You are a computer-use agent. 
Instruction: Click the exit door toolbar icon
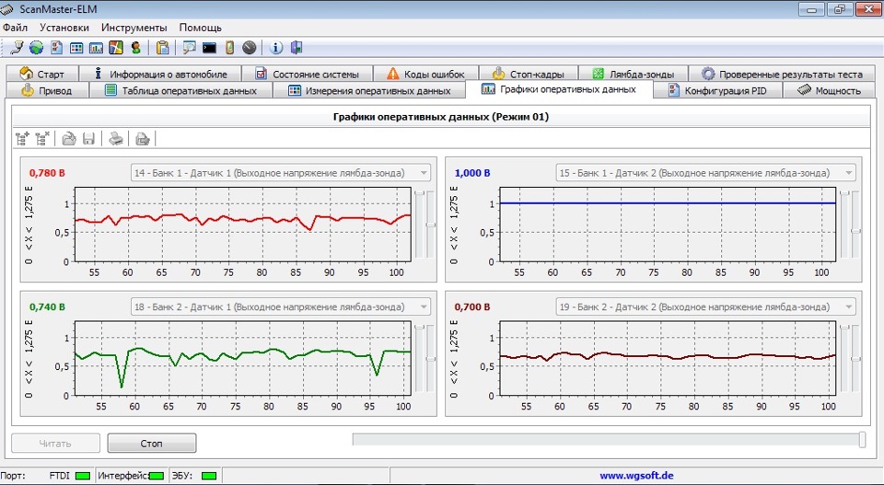tap(297, 47)
